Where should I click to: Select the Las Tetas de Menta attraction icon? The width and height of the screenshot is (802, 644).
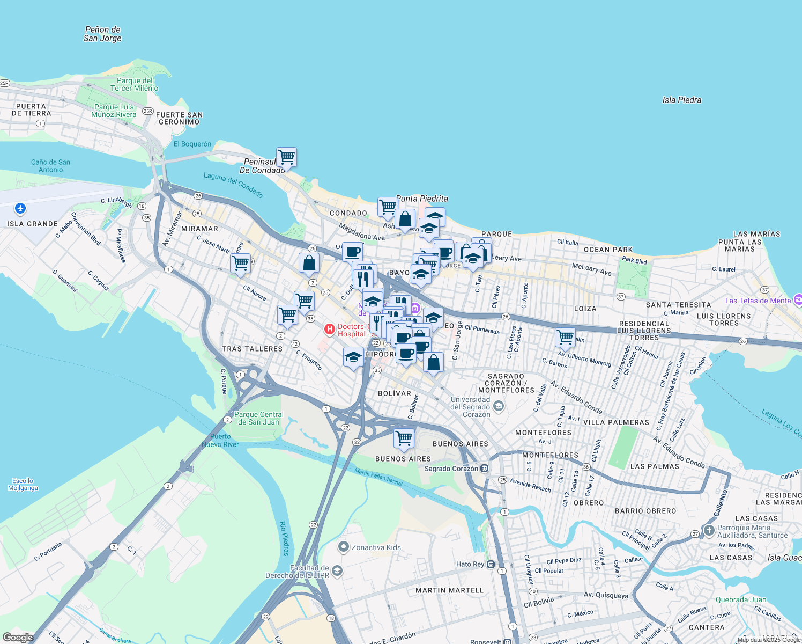tap(798, 299)
